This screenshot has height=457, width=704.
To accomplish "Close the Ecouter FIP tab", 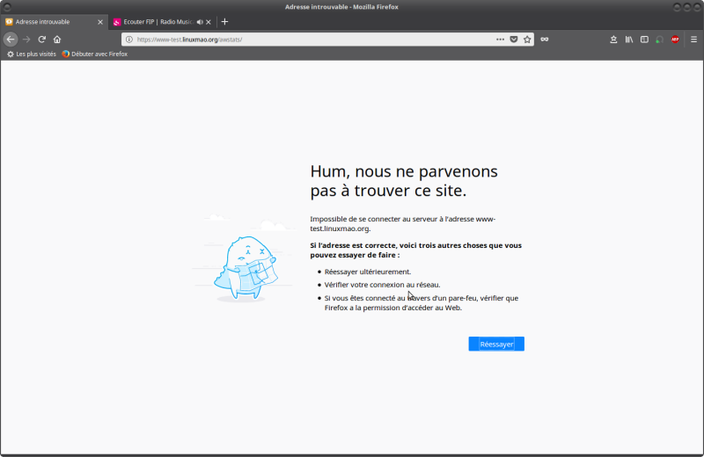I will (x=209, y=22).
